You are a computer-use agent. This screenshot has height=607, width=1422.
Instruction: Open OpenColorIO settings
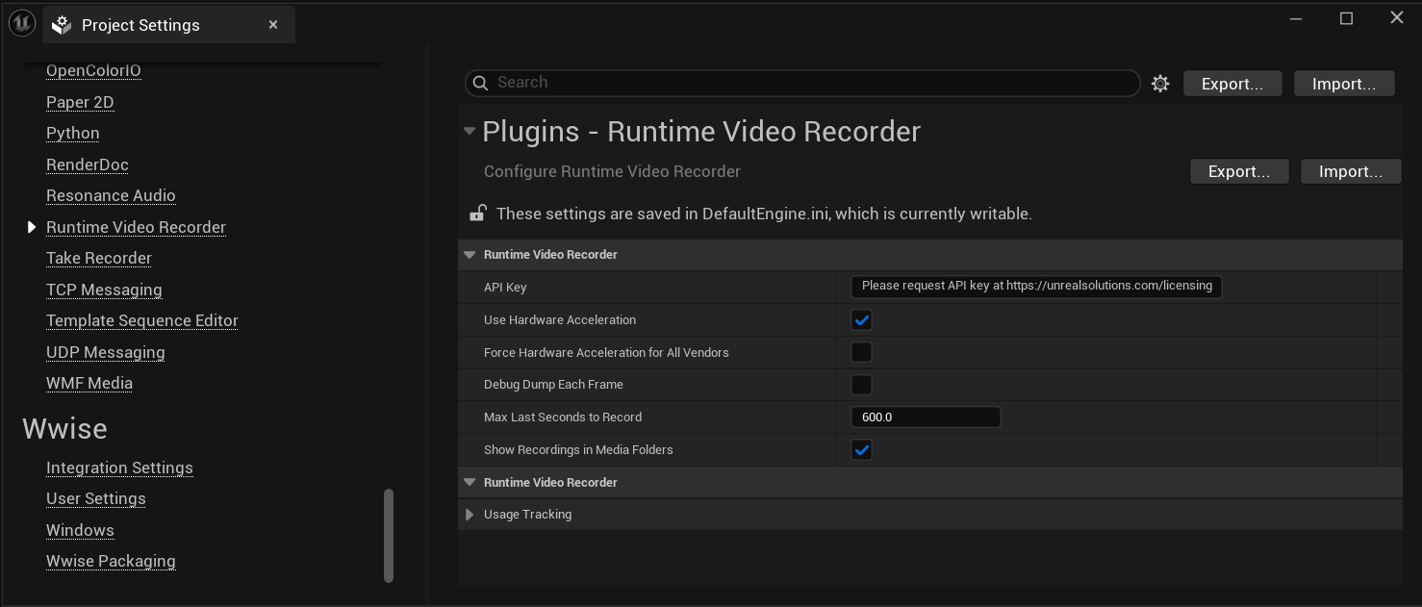point(93,70)
